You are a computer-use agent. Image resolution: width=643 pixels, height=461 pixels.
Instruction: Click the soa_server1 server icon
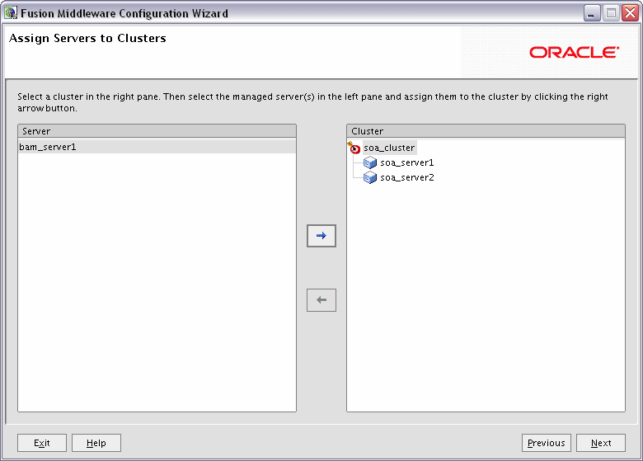click(x=370, y=162)
